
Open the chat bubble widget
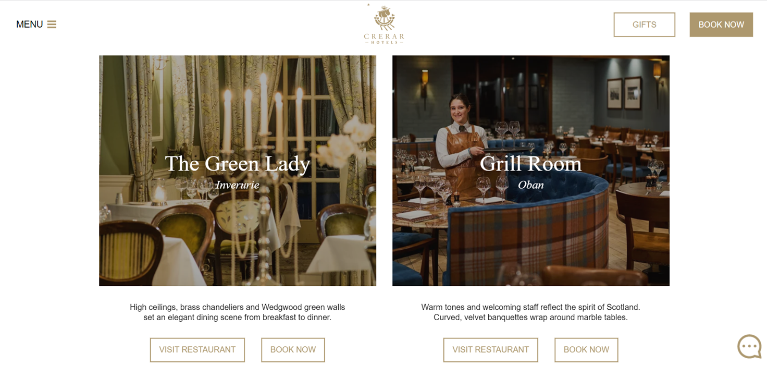(749, 346)
